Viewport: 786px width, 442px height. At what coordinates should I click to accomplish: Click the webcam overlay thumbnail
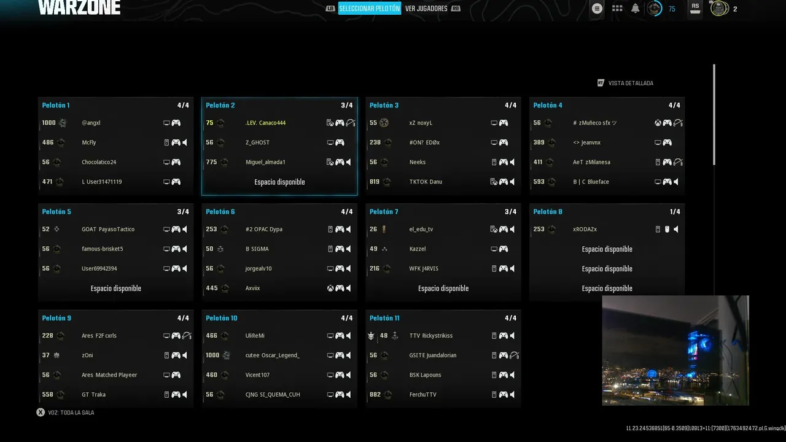675,351
